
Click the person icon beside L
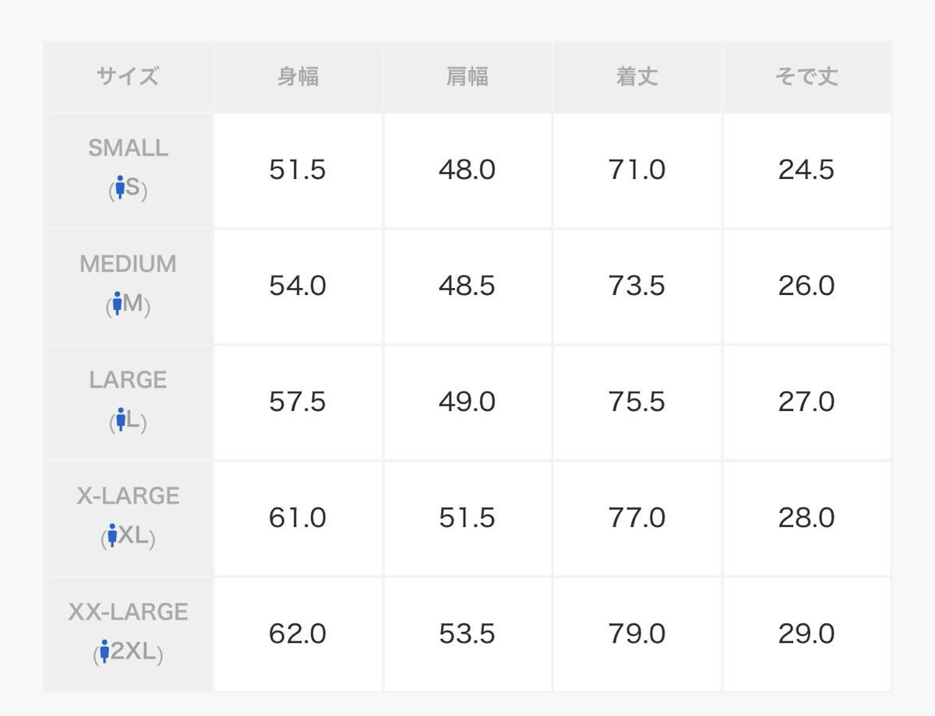(121, 419)
